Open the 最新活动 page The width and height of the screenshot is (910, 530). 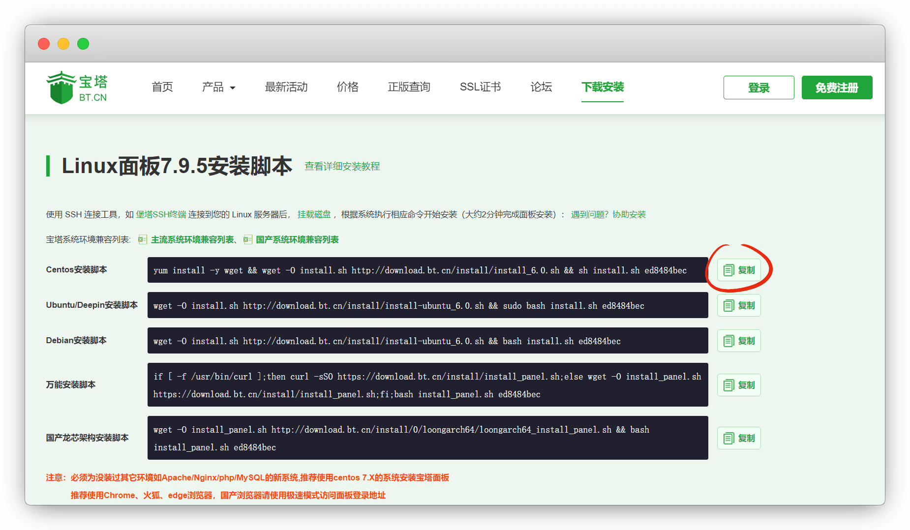coord(286,87)
